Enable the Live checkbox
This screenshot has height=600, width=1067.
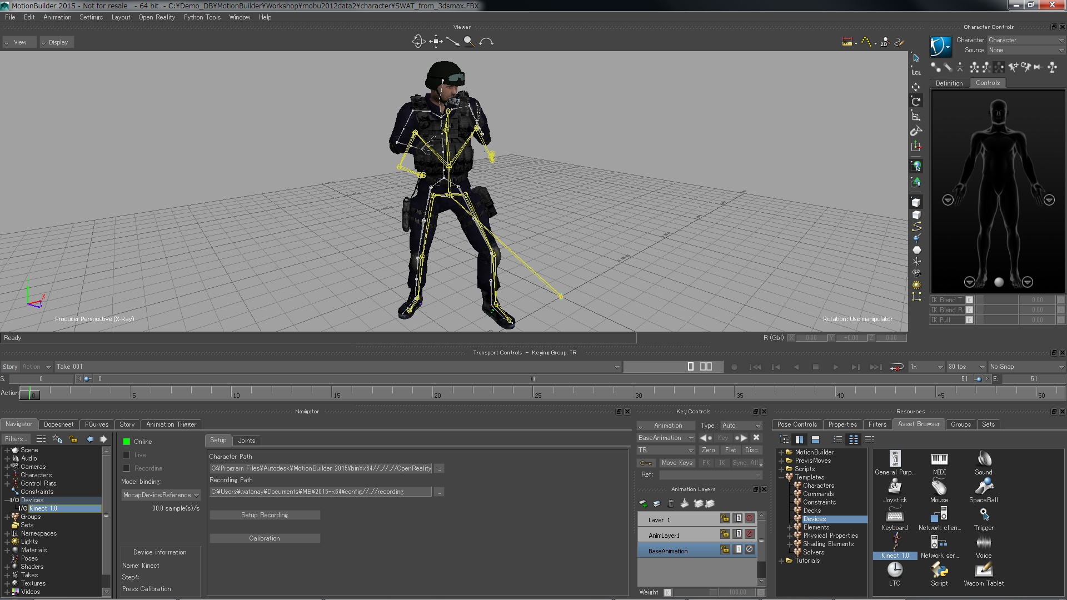tap(127, 455)
